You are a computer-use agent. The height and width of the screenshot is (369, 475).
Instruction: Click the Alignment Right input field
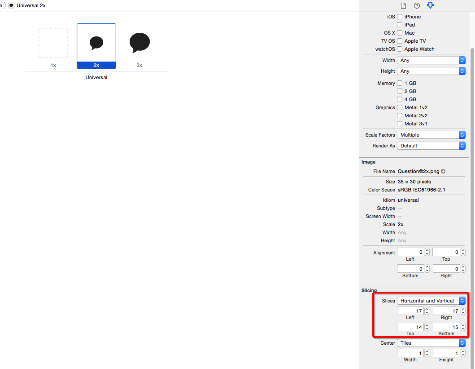click(x=446, y=269)
